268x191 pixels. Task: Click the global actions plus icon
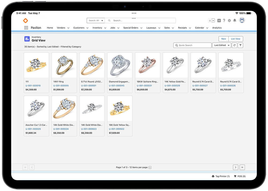click(x=219, y=20)
